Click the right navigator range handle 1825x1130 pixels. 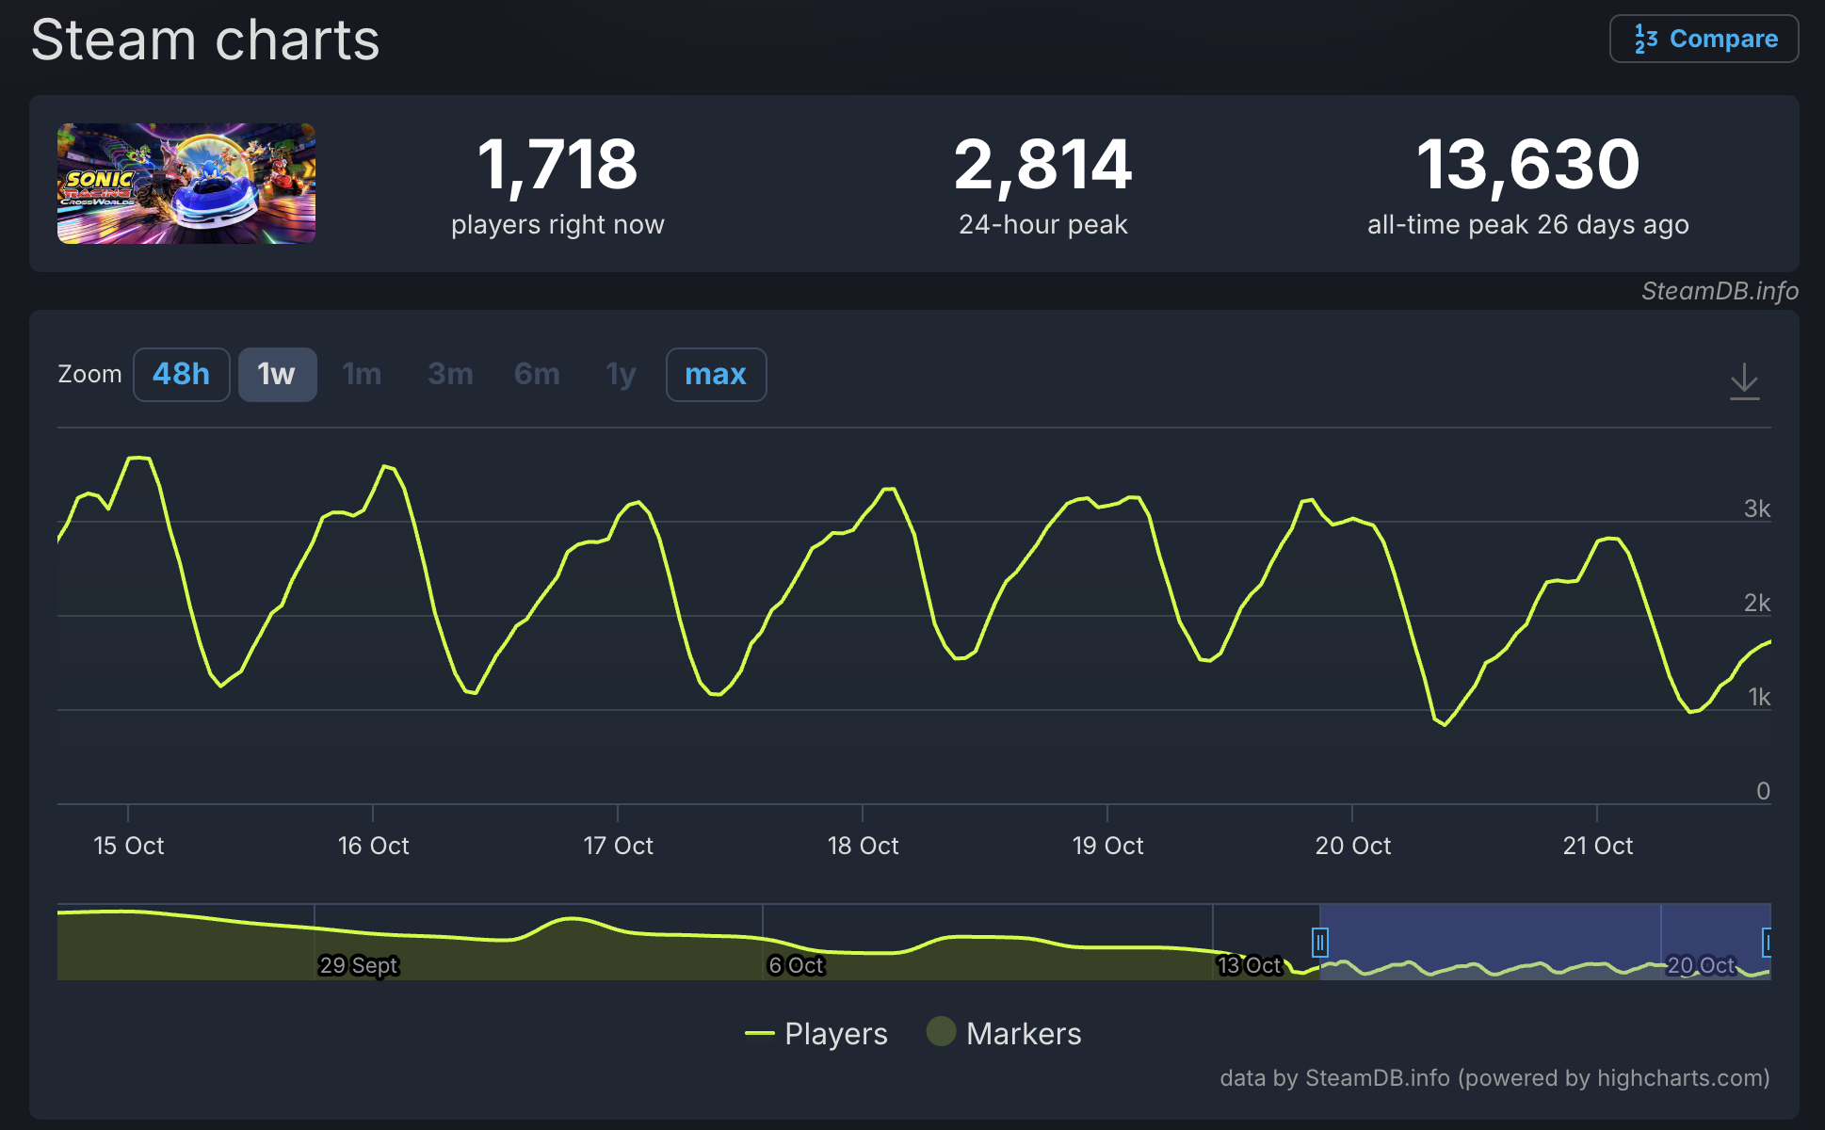[x=1768, y=942]
